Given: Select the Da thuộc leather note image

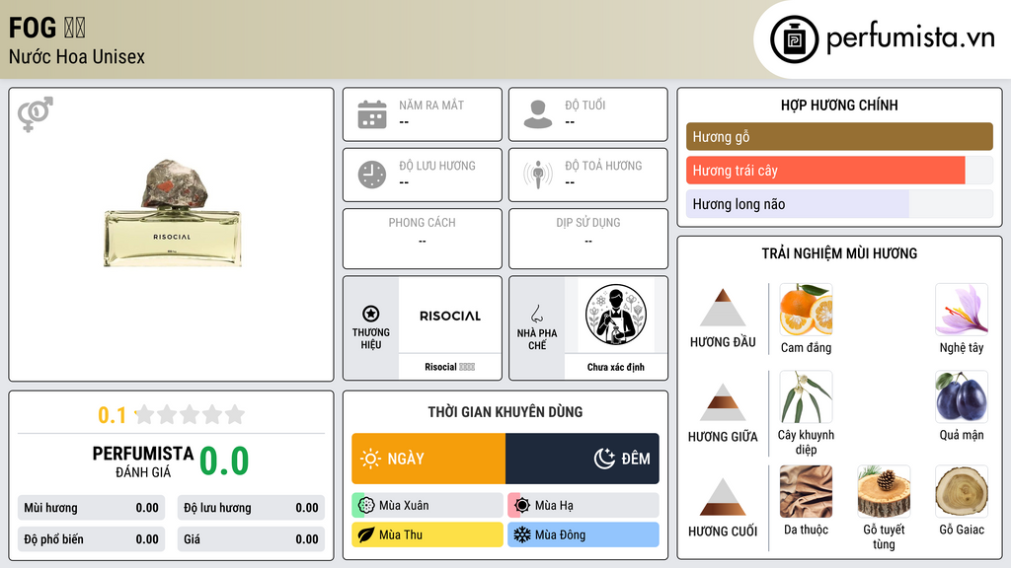Looking at the screenshot, I should [x=806, y=492].
